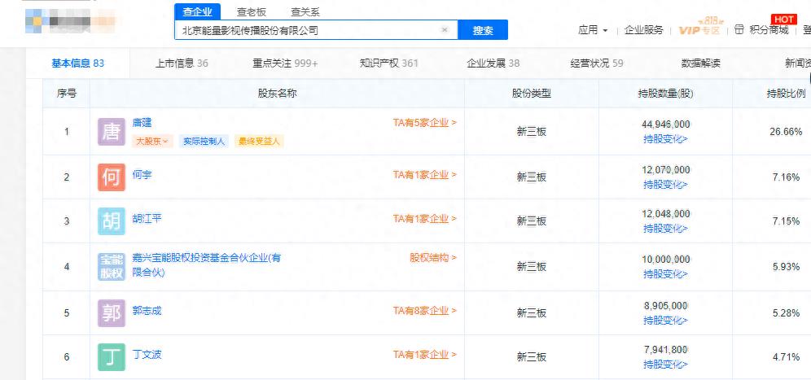Open the 重点关注 999+ tab
Viewport: 811px width, 380px height.
tap(285, 63)
